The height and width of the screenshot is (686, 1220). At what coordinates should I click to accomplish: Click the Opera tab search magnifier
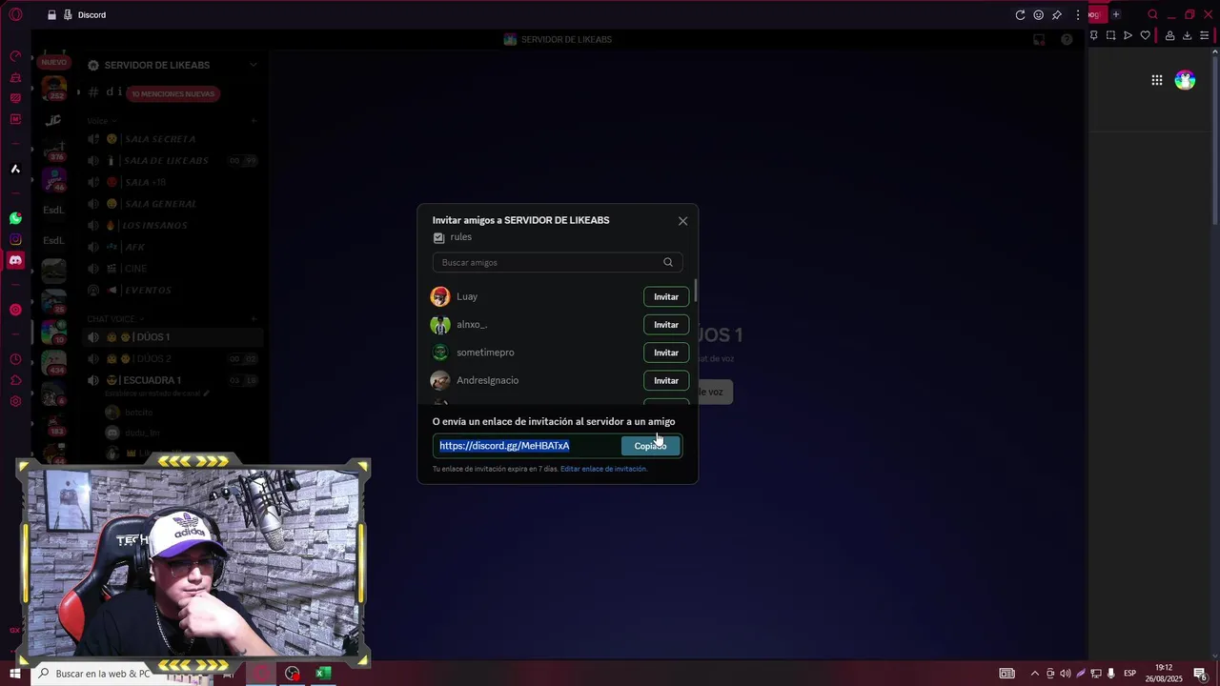(x=1152, y=14)
